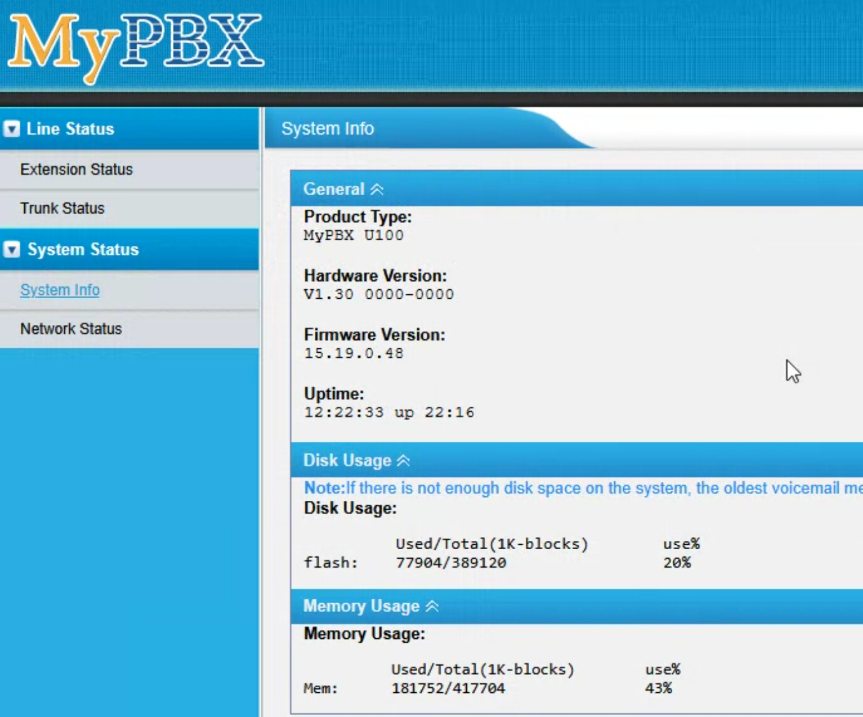This screenshot has width=863, height=717.
Task: Open the Extension Status page
Action: tap(76, 170)
